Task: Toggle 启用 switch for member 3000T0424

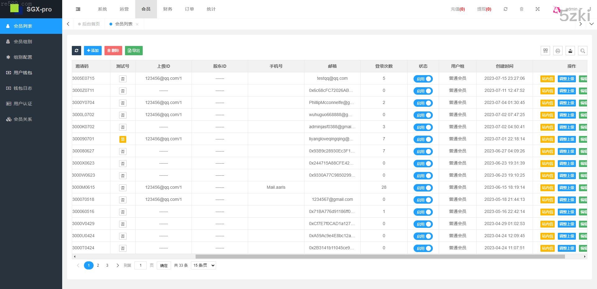Action: (x=423, y=248)
